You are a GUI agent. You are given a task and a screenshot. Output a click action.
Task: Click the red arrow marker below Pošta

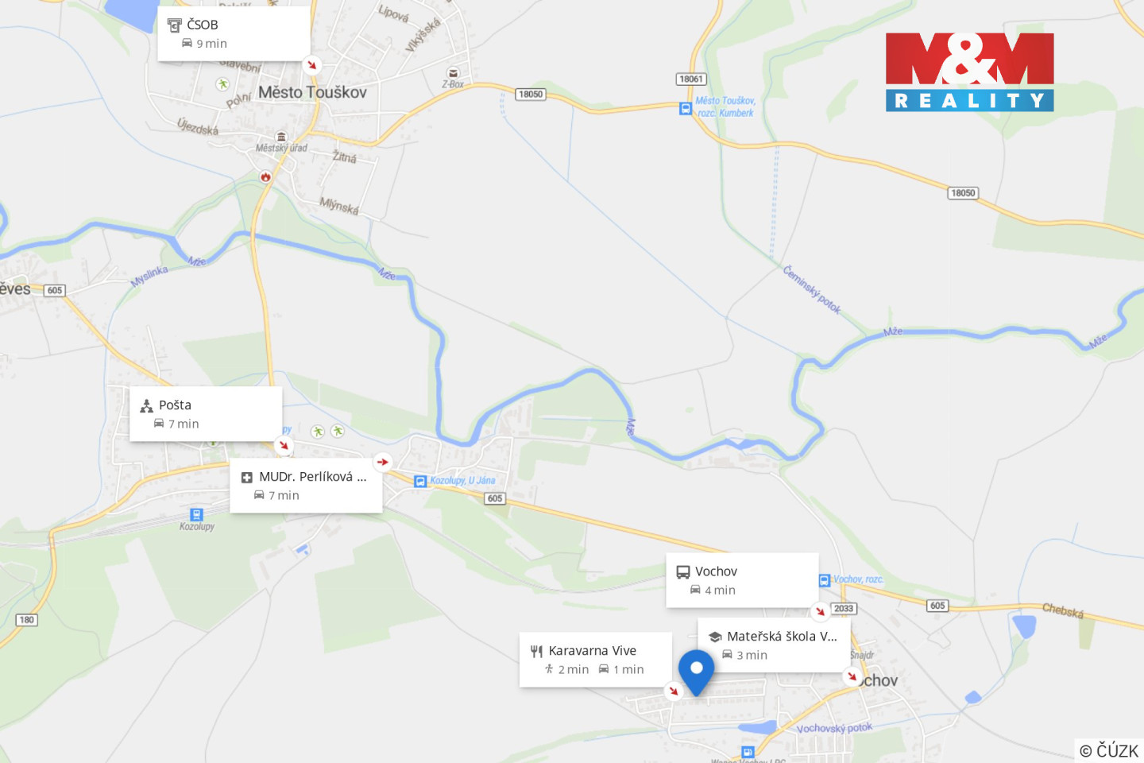pyautogui.click(x=284, y=445)
